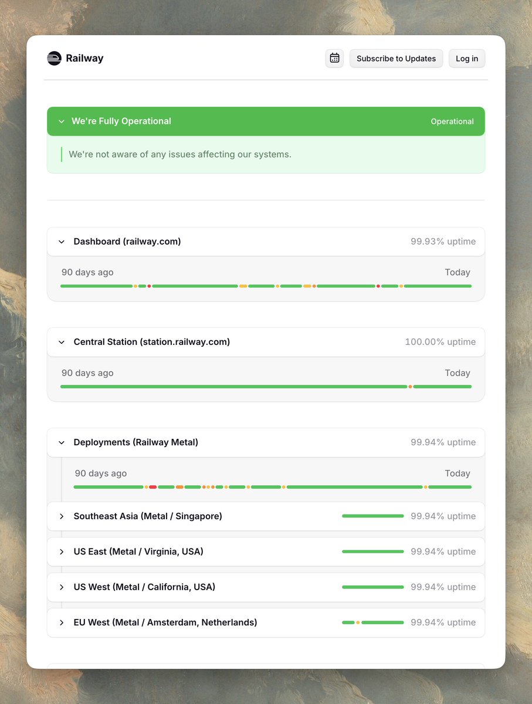The height and width of the screenshot is (704, 532).
Task: Click red segment on Deployments timeline
Action: pyautogui.click(x=153, y=487)
